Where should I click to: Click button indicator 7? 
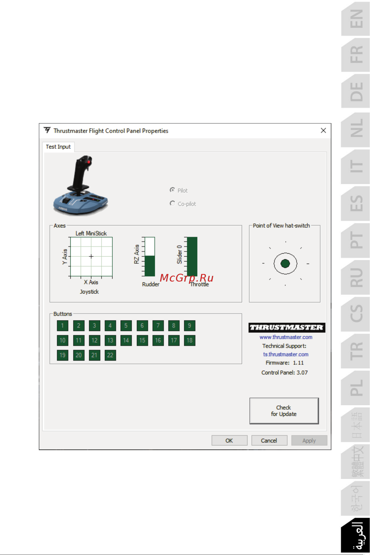158,326
